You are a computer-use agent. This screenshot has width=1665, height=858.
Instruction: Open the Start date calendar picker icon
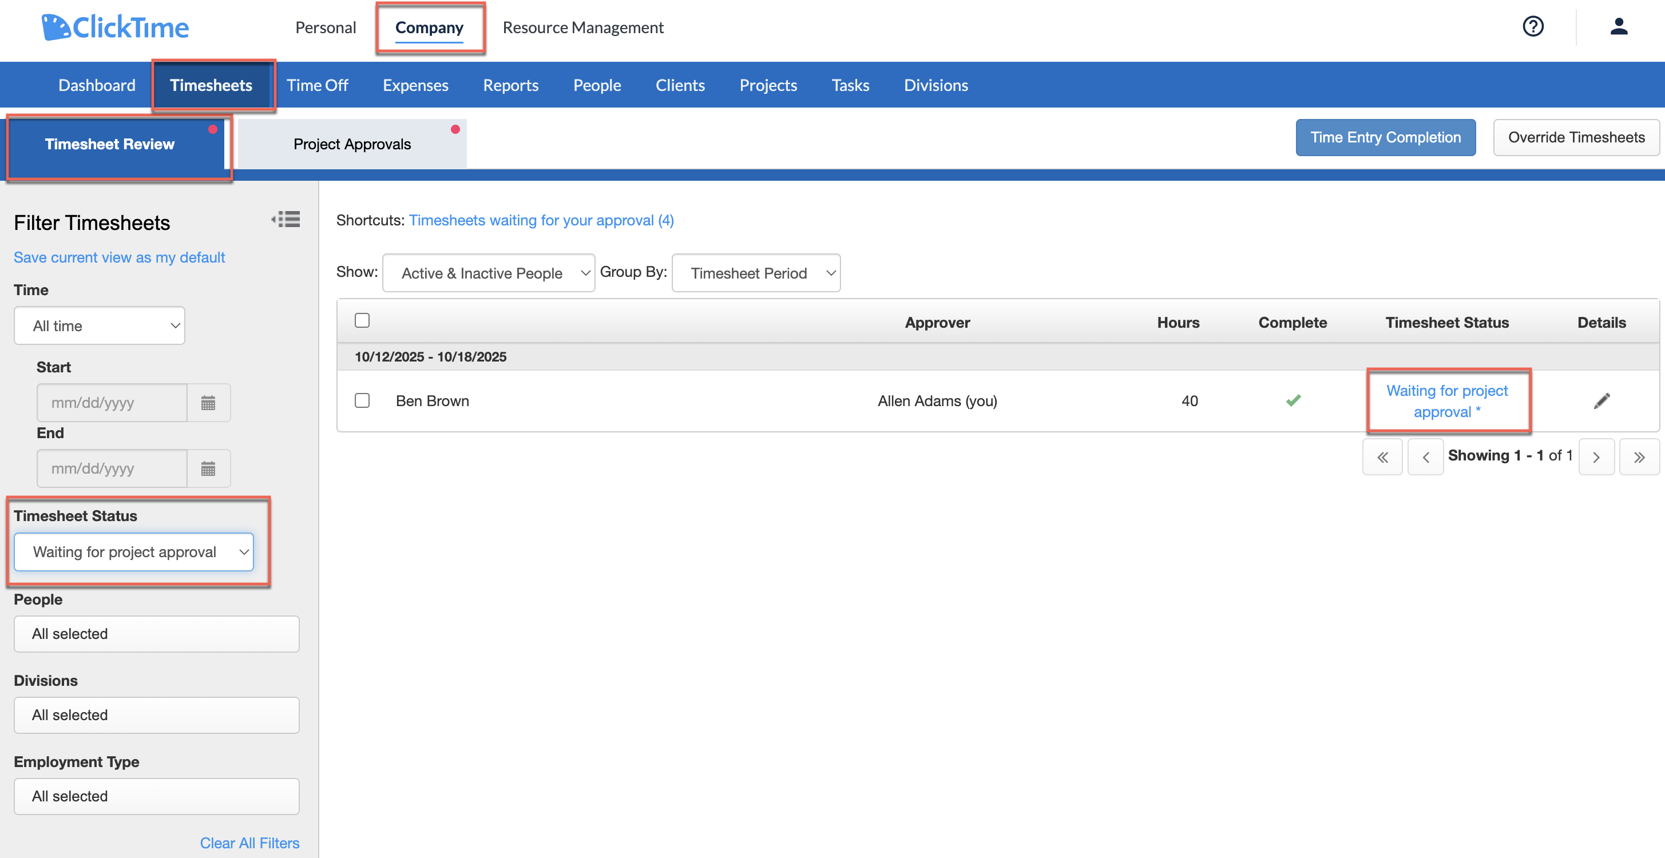pos(208,403)
